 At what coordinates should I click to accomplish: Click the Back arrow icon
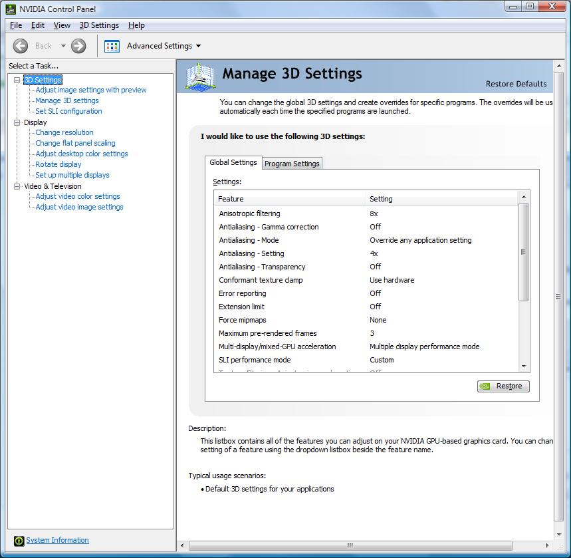21,46
